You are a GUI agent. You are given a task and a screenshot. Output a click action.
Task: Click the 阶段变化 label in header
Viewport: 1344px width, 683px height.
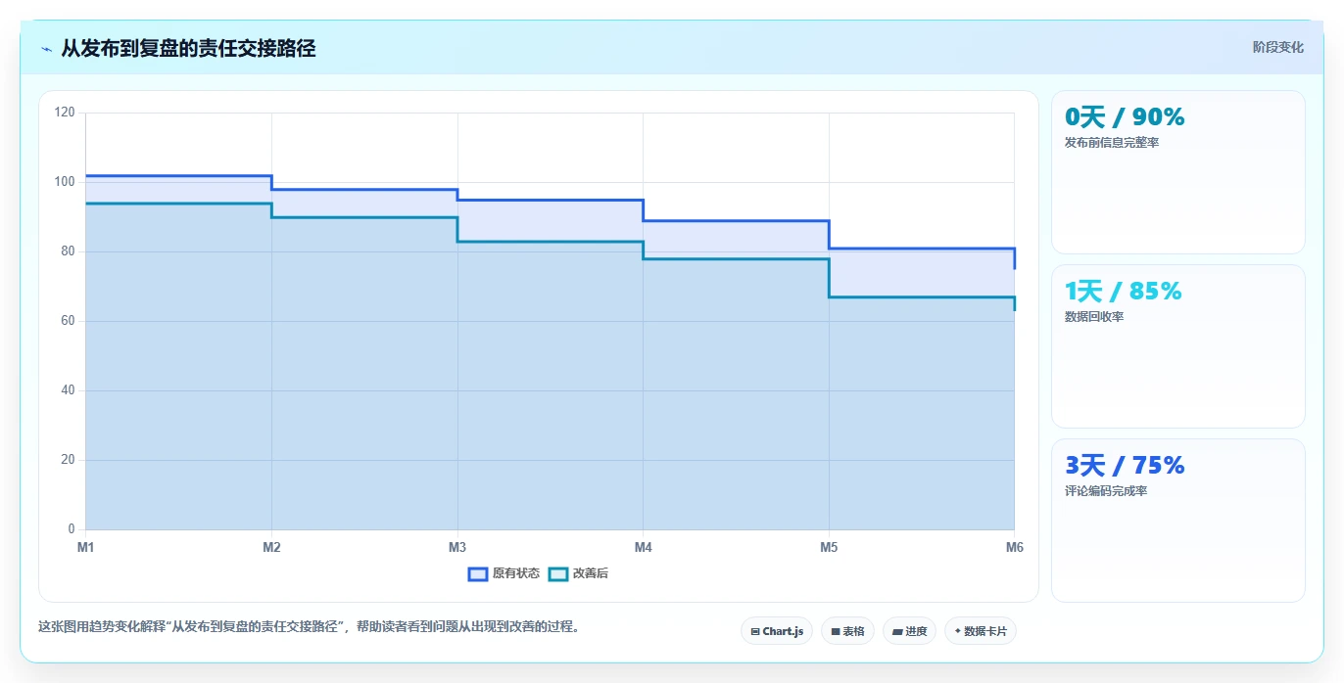point(1278,47)
